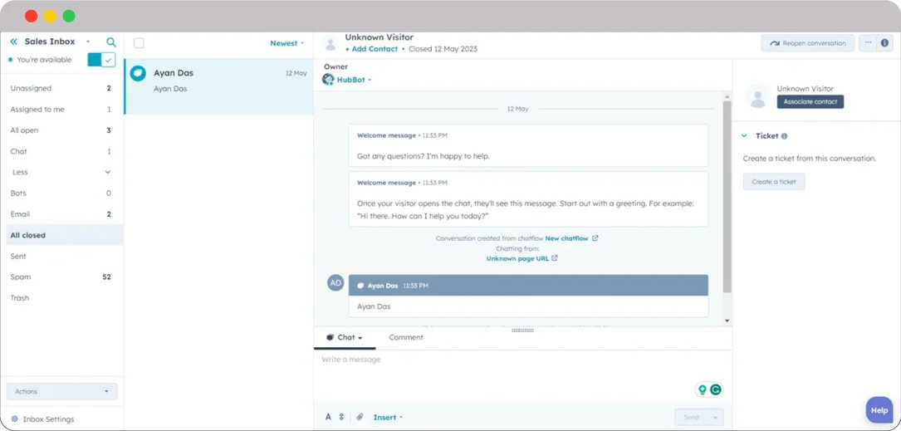Open the info panel icon button
This screenshot has width=901, height=431.
point(884,43)
